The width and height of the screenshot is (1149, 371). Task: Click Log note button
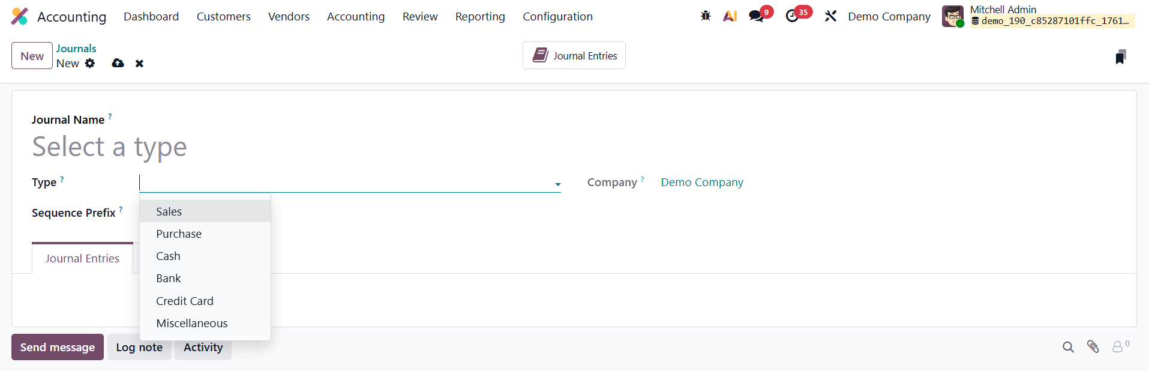[x=139, y=347]
